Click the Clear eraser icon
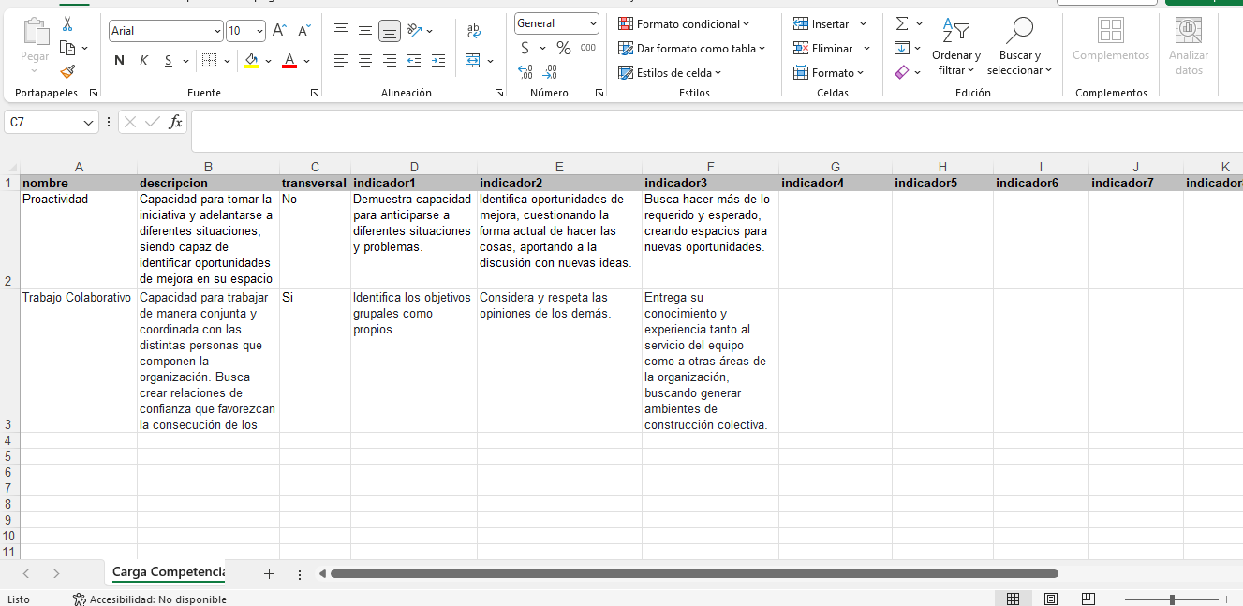 tap(902, 72)
